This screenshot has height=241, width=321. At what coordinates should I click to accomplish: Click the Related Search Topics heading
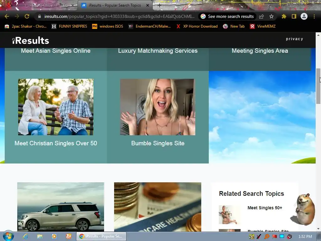(x=251, y=194)
